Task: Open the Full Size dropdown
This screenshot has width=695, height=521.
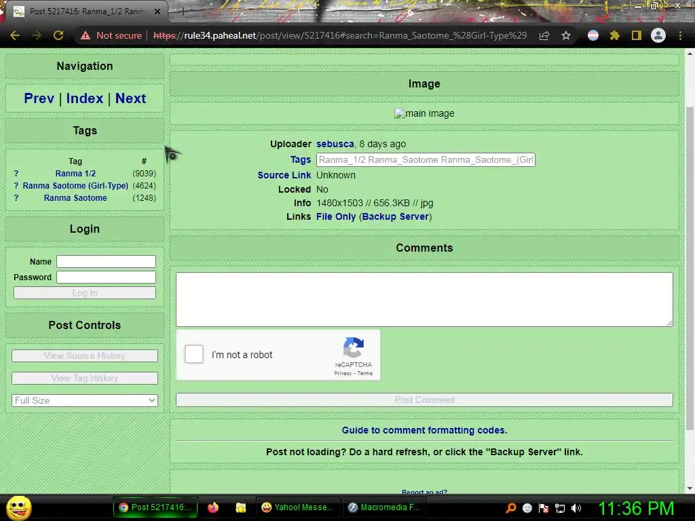Action: 85,400
